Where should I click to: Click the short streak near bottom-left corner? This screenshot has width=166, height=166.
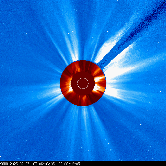(18, 159)
